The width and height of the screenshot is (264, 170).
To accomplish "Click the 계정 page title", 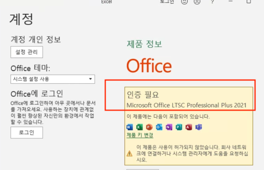I will tap(21, 19).
